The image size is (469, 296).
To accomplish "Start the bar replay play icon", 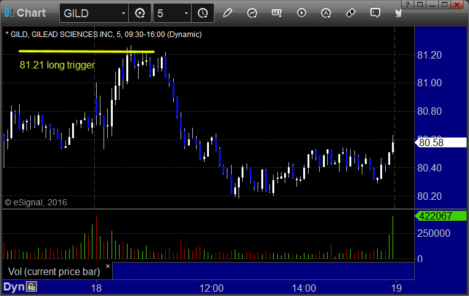I will pos(301,13).
